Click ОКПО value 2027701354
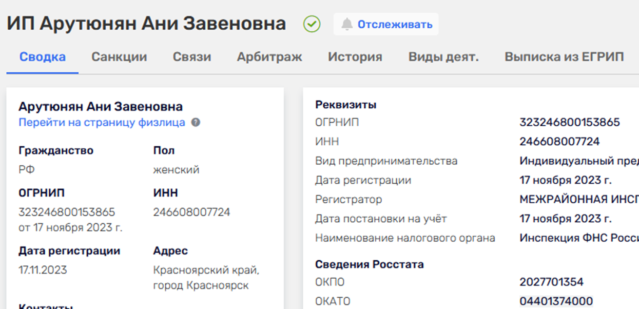The height and width of the screenshot is (309, 639). point(551,282)
